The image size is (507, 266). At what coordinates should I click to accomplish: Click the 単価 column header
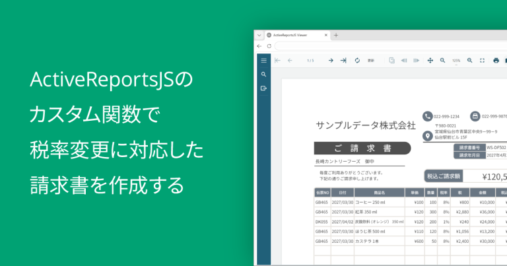[415, 193]
